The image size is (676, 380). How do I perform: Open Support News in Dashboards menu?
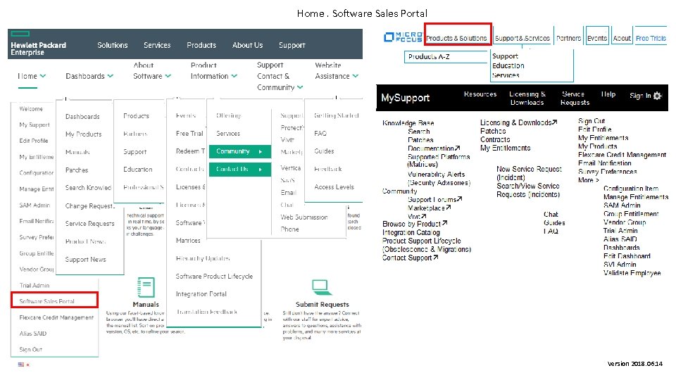(85, 260)
